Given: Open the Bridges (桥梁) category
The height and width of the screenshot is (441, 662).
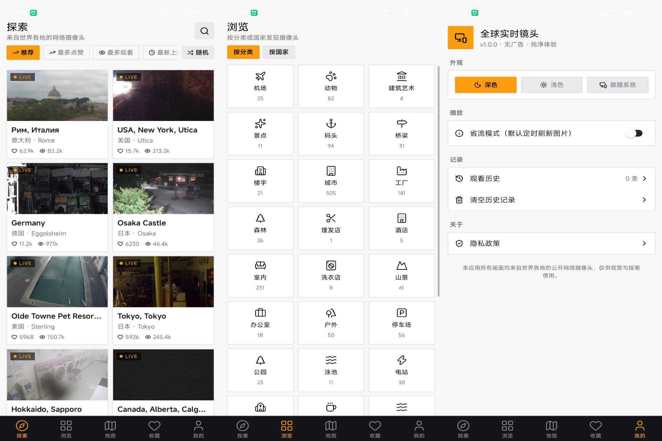Looking at the screenshot, I should [x=401, y=134].
